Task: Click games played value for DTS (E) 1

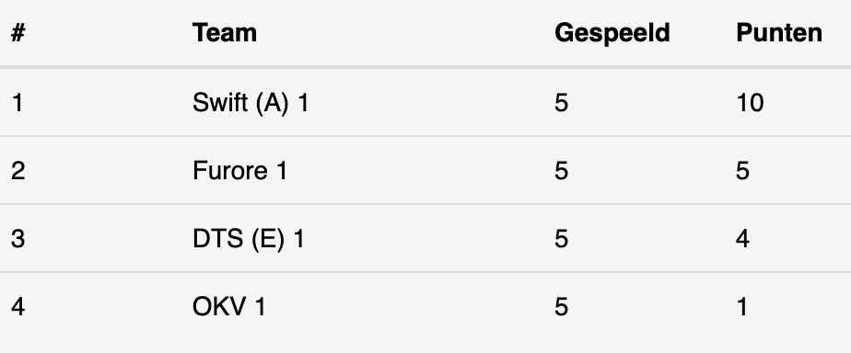Action: click(x=561, y=239)
